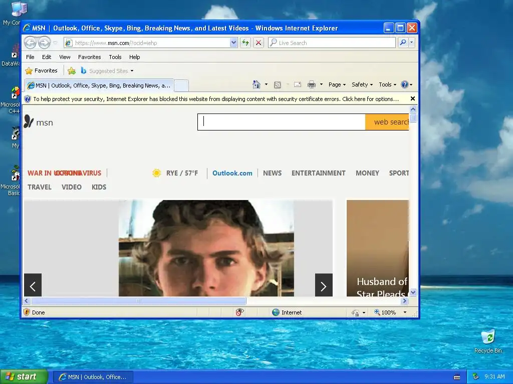Screen dimensions: 513x384
Task: Open the Tools menu in menu bar
Action: click(115, 57)
